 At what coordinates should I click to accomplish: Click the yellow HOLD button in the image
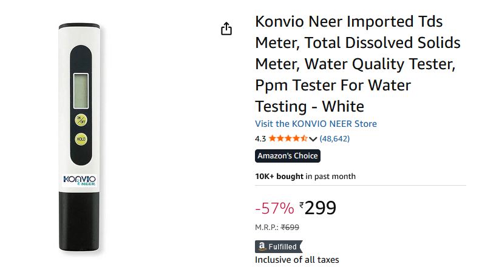(x=81, y=140)
